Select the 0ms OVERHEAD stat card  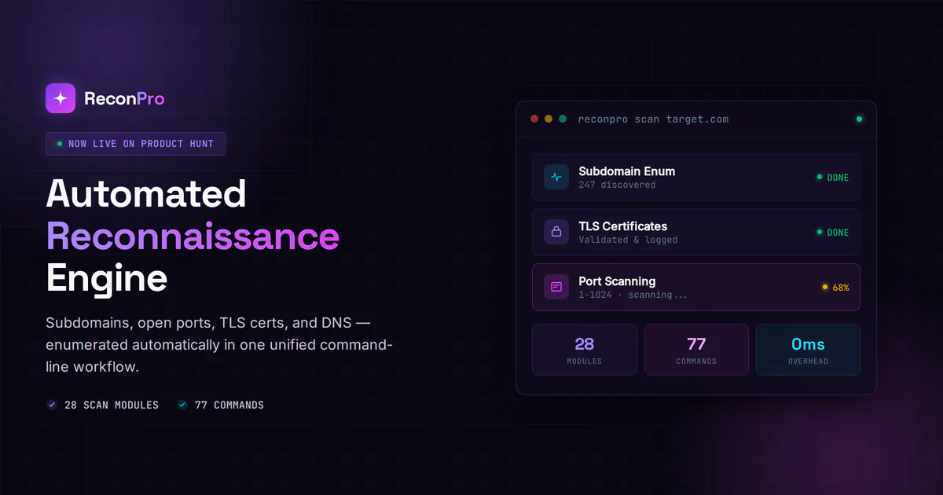coord(808,350)
